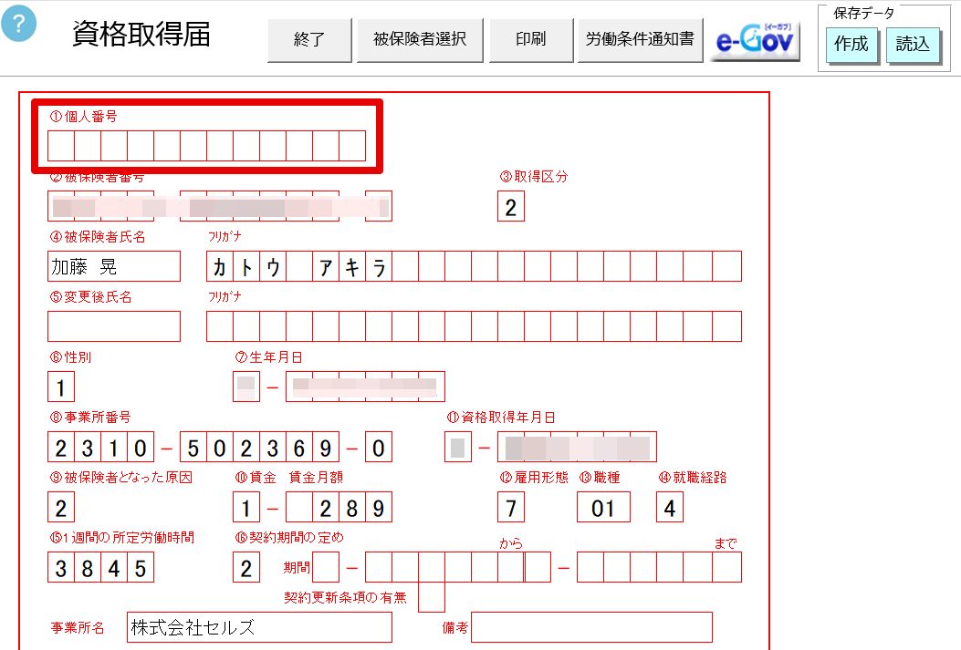Click the フリガナ field カトウ アキラ
961x650 pixels.
pos(474,266)
